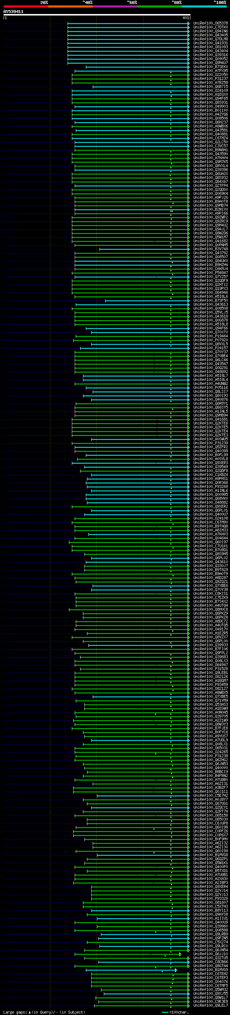The height and width of the screenshot is (1015, 230).
Task: Choose hit UniRef100_Q43547
Action: tap(211, 364)
